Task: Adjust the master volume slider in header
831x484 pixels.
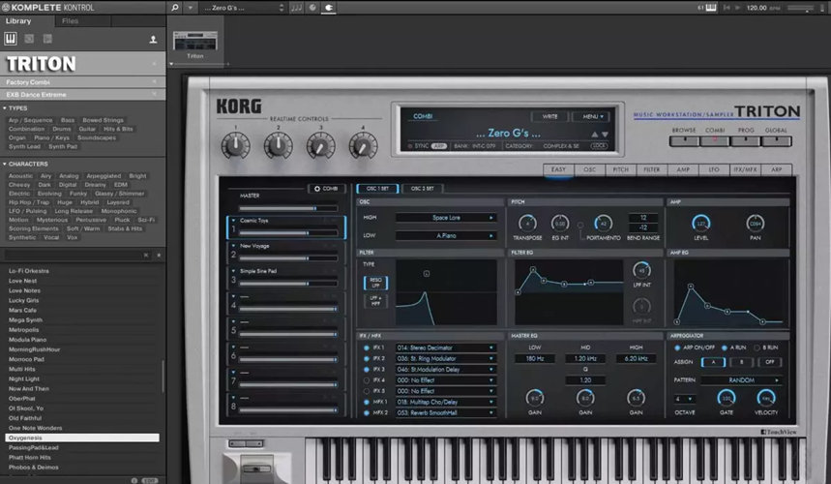Action: click(800, 8)
